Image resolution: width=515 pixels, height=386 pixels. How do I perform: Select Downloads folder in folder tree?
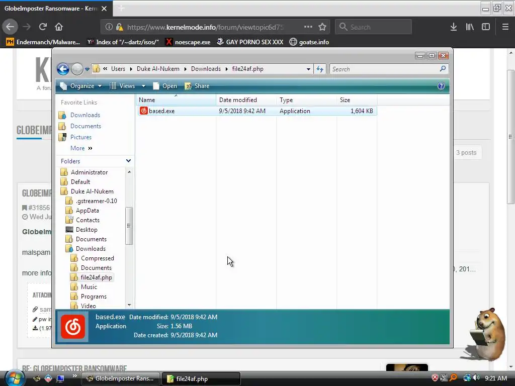(x=91, y=249)
